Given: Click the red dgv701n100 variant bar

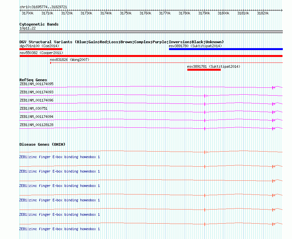Looking at the screenshot, I should click(x=41, y=49).
